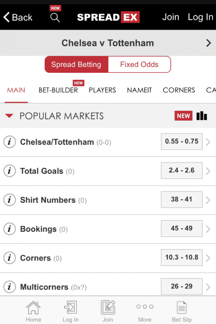Tap the Log In icon at the bottom

[70, 307]
